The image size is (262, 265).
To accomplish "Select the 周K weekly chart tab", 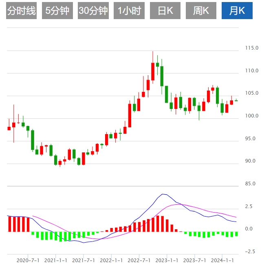I will [x=200, y=11].
